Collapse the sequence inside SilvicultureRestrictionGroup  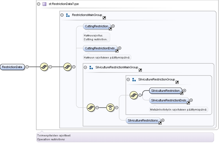pos(140,95)
